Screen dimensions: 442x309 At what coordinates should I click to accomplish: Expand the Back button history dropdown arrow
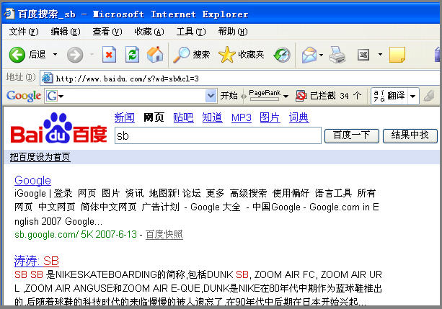tap(56, 54)
